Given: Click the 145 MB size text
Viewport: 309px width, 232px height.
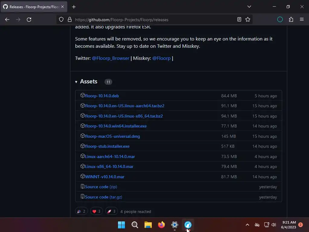Looking at the screenshot, I should point(228,136).
